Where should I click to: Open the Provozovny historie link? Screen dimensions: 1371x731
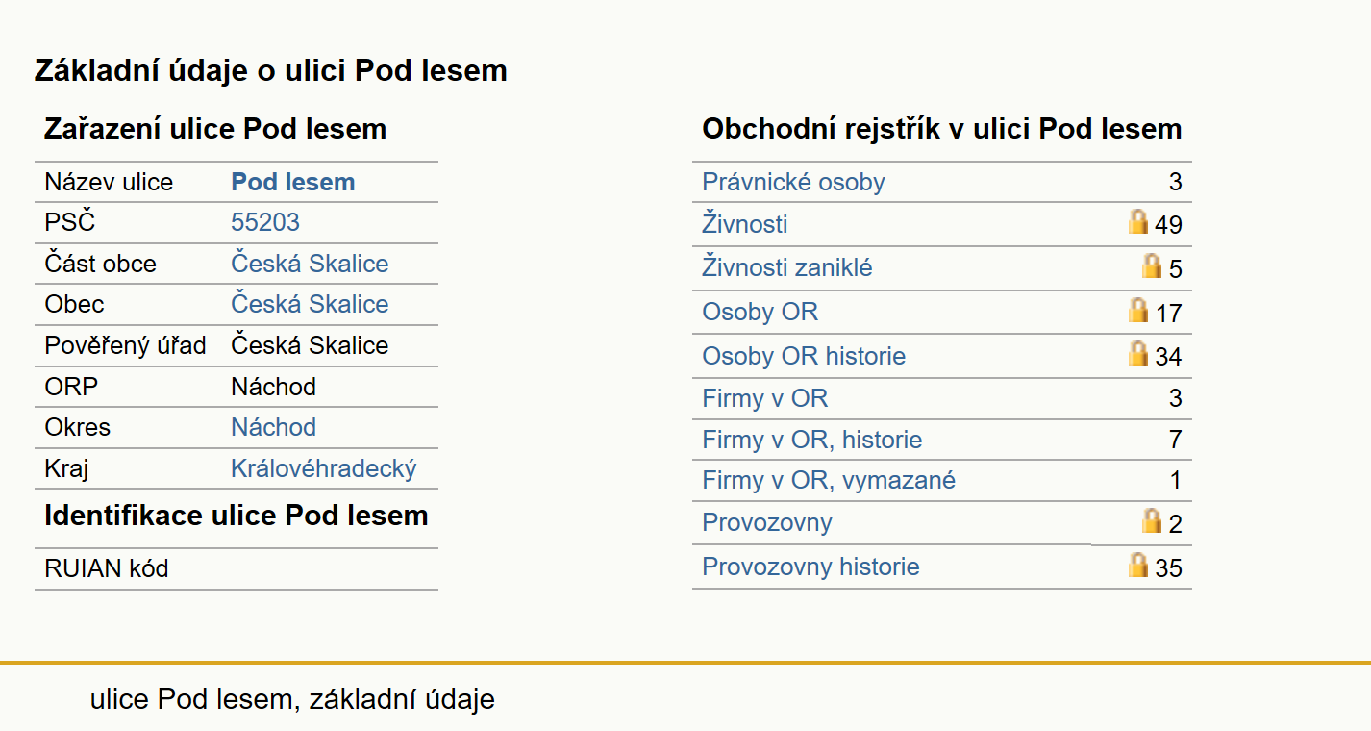pyautogui.click(x=810, y=567)
